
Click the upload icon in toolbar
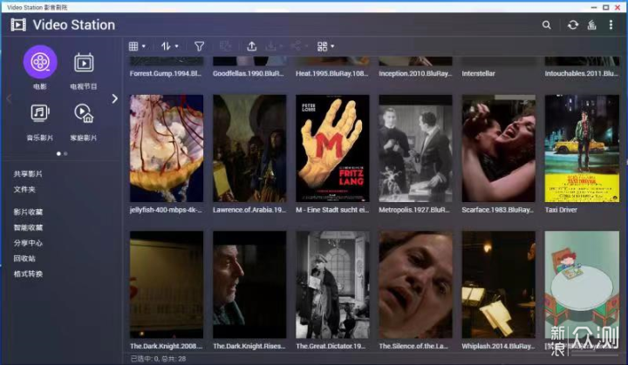(x=251, y=46)
